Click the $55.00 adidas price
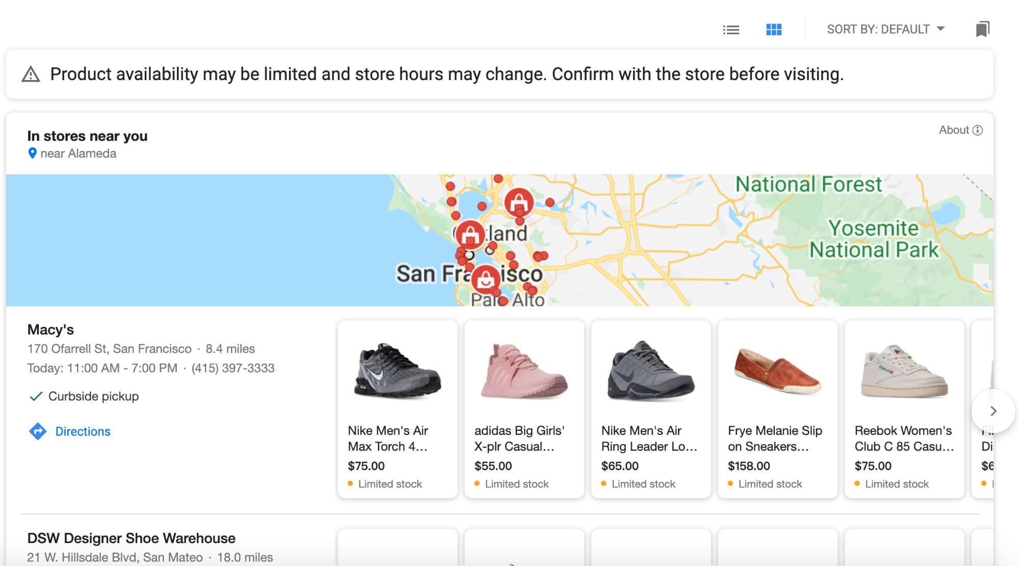Viewport: 1019px width, 566px height. [493, 466]
